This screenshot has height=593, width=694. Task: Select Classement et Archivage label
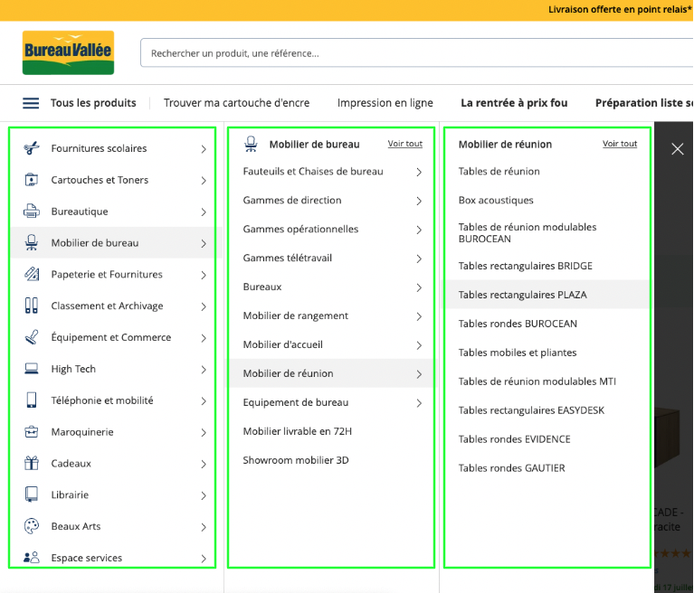107,306
